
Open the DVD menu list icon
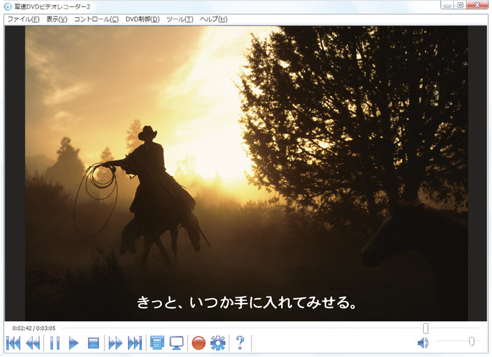[x=157, y=343]
